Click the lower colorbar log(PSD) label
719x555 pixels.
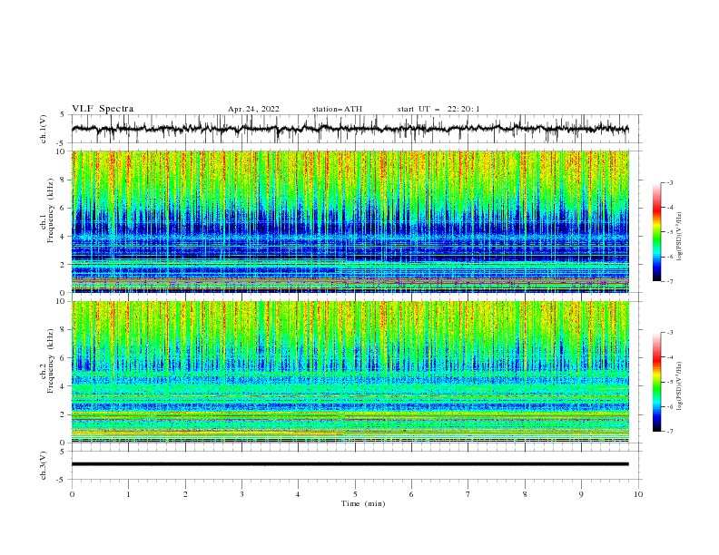[x=679, y=386]
